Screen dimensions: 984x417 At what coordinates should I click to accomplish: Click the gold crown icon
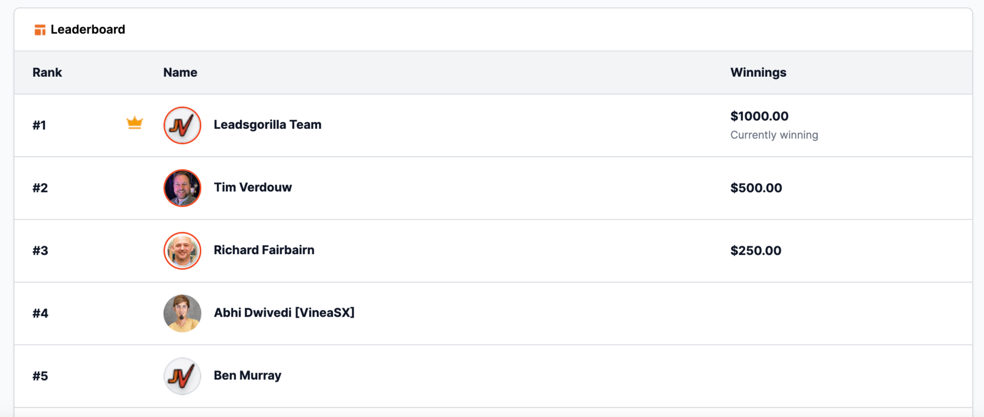pyautogui.click(x=135, y=123)
